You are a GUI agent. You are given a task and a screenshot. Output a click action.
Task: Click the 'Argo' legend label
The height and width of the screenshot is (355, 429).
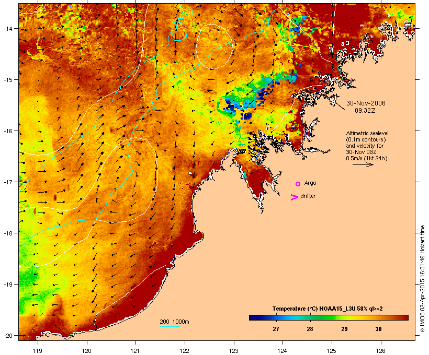(x=310, y=183)
